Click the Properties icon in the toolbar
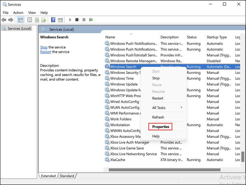 pos(30,20)
